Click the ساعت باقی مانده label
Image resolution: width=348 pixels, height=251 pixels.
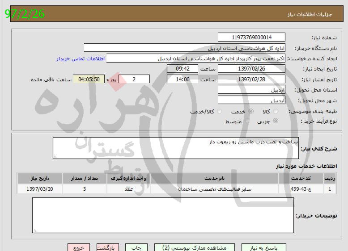[51, 79]
